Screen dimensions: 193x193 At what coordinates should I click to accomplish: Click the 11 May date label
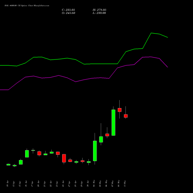[x=125, y=183]
